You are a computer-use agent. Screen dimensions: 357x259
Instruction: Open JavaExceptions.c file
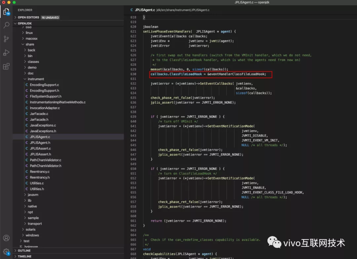[x=43, y=125]
